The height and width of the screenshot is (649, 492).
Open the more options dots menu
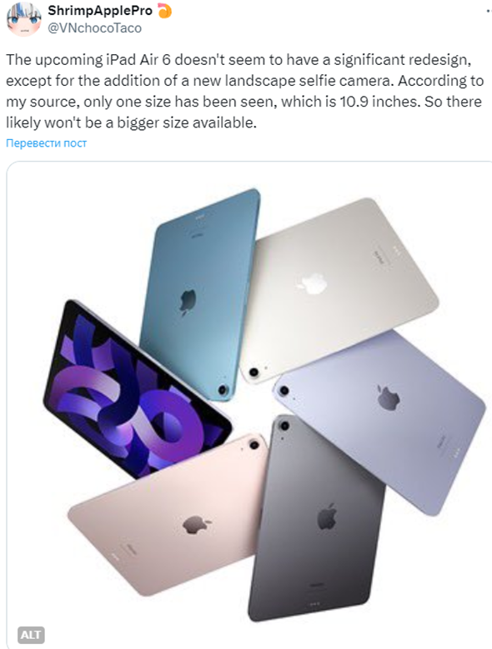pos(488,11)
